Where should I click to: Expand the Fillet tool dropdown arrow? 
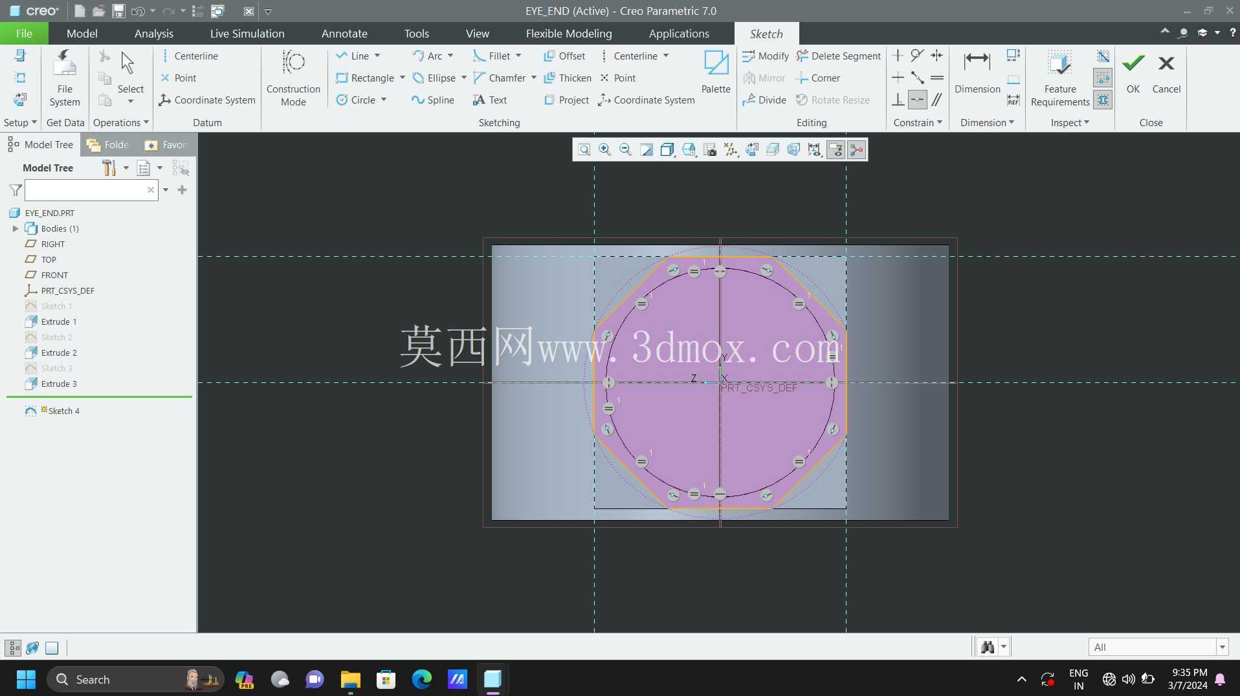coord(518,56)
